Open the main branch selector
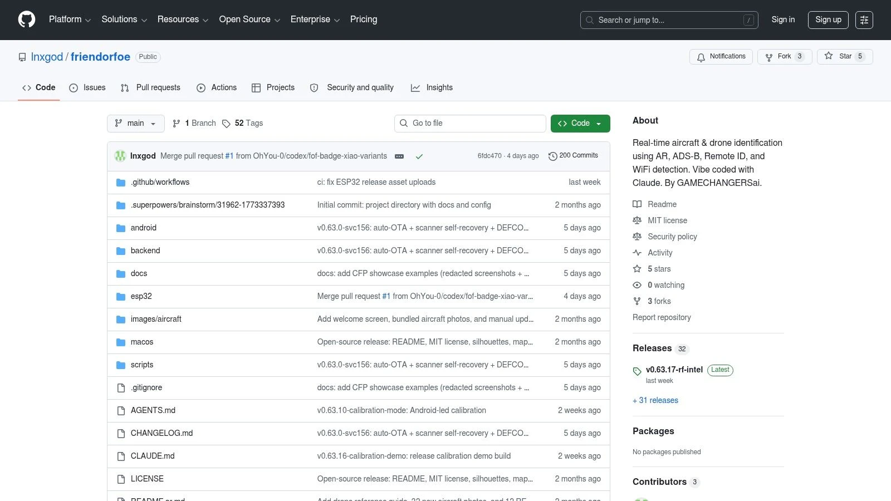The height and width of the screenshot is (501, 891). click(136, 124)
